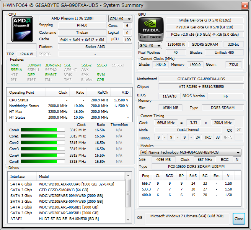Click the SVM feature label
Viewport: 251px width, 230px height.
[101, 75]
